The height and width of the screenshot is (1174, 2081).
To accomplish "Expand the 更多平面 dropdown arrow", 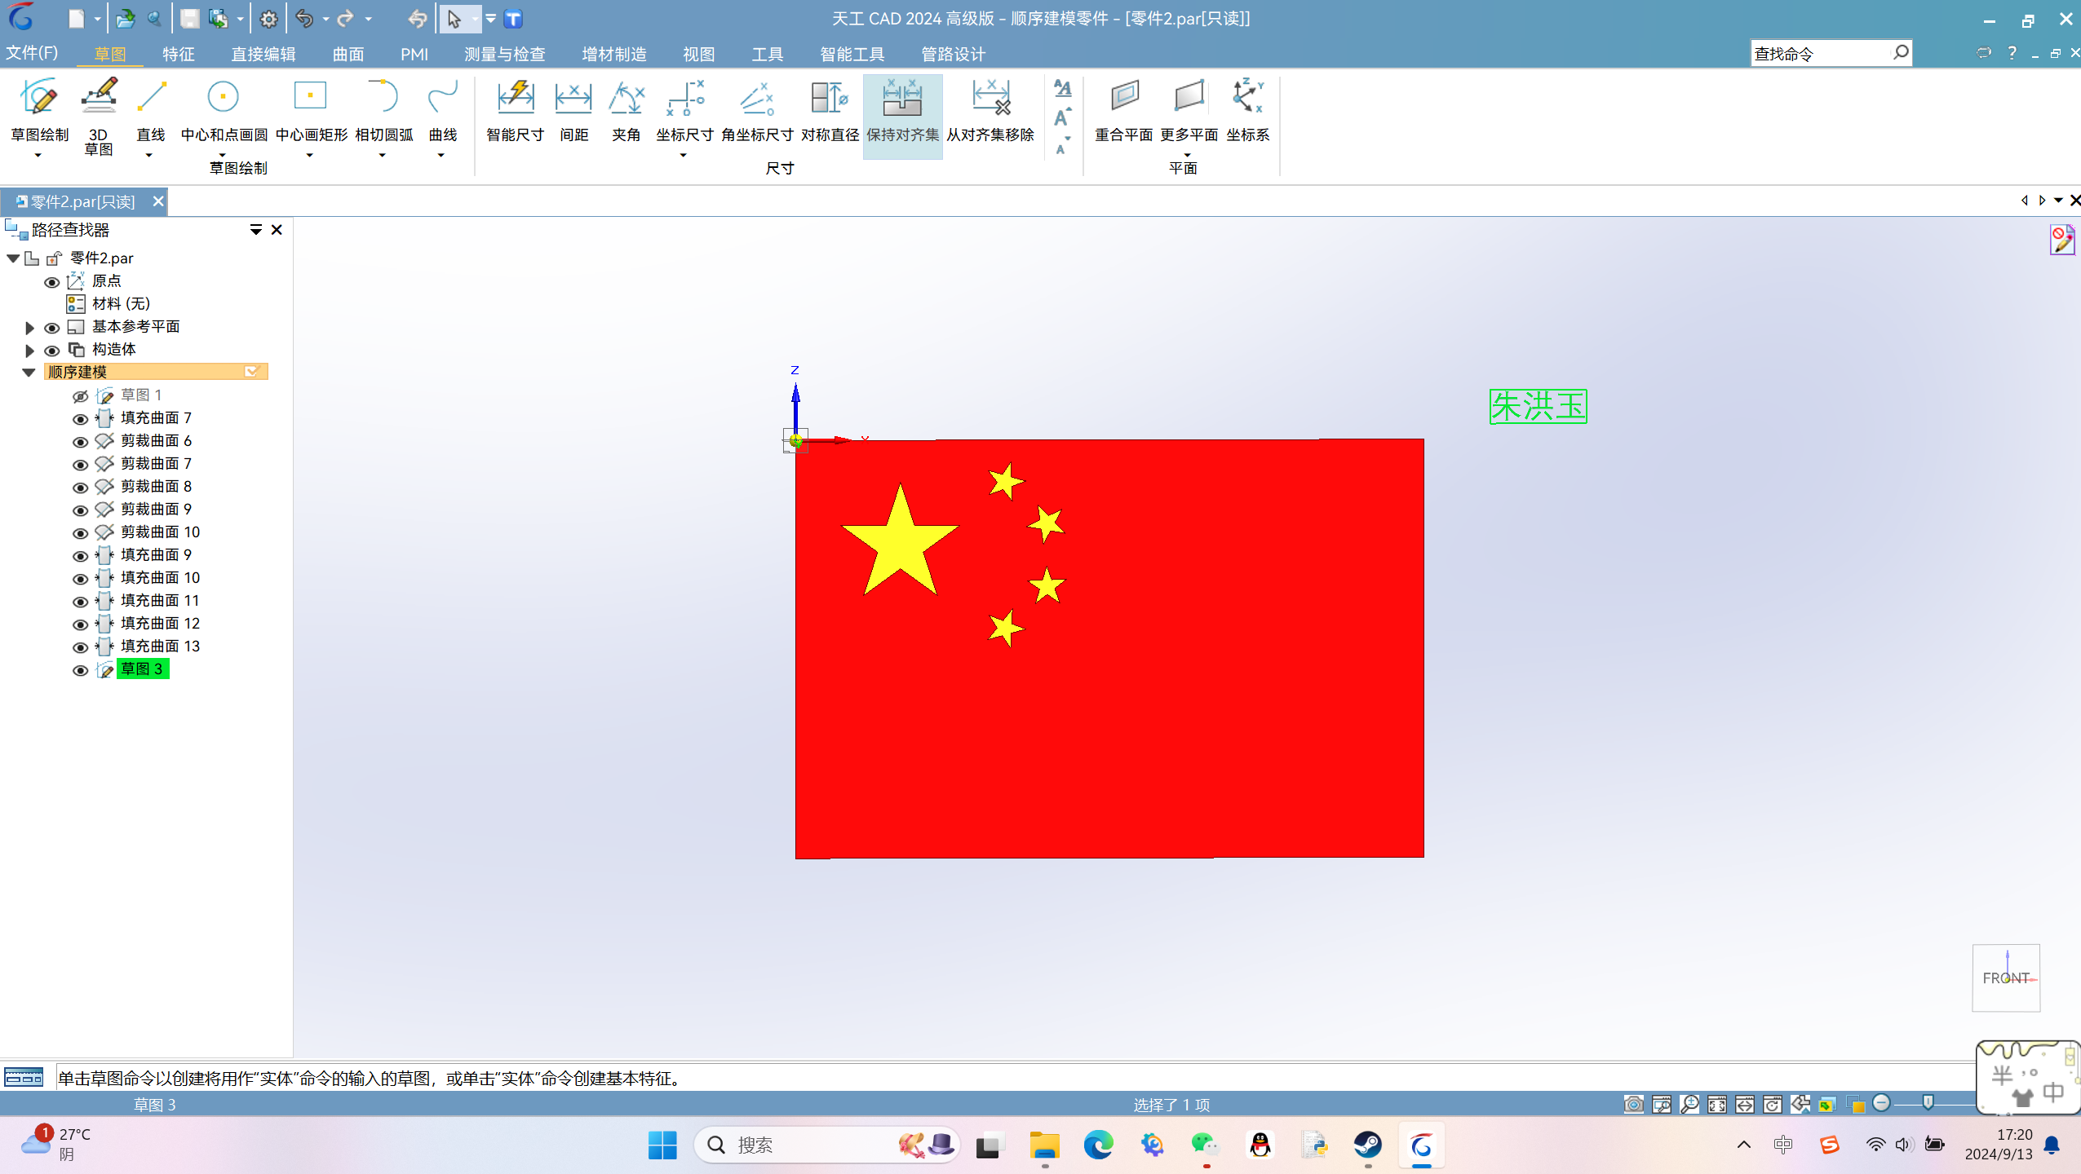I will tap(1187, 154).
